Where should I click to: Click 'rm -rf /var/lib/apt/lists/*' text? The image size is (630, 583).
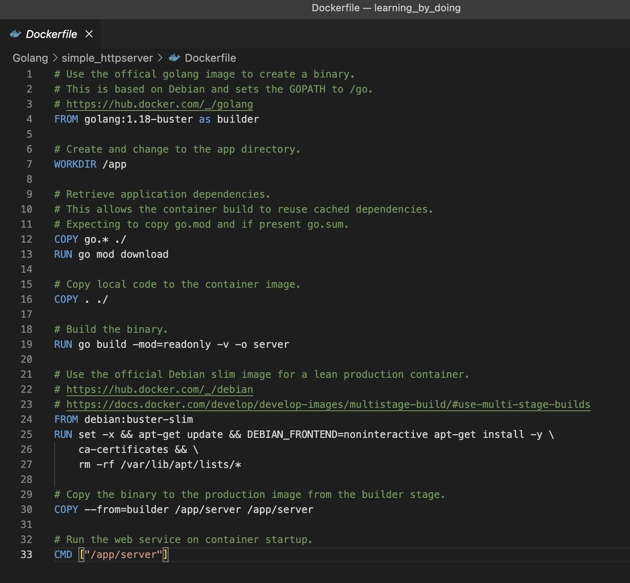[x=160, y=465]
